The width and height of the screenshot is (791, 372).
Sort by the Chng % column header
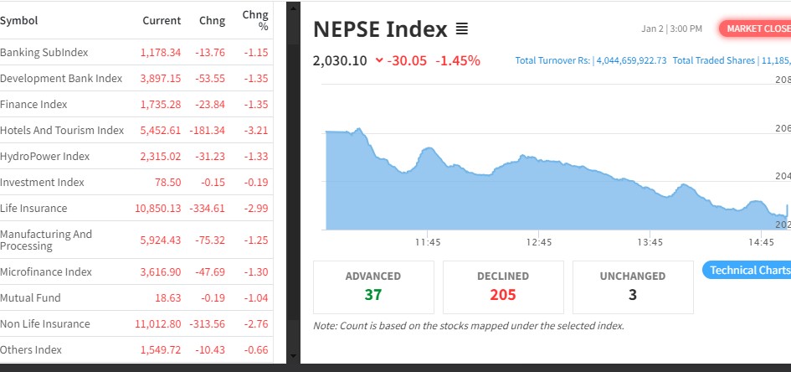255,20
